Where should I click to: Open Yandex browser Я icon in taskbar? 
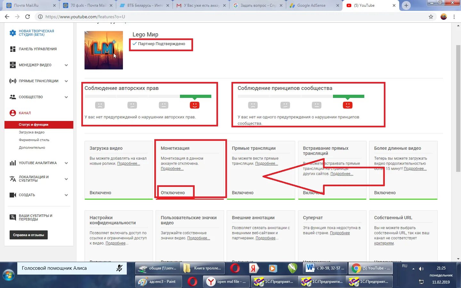[x=254, y=268]
